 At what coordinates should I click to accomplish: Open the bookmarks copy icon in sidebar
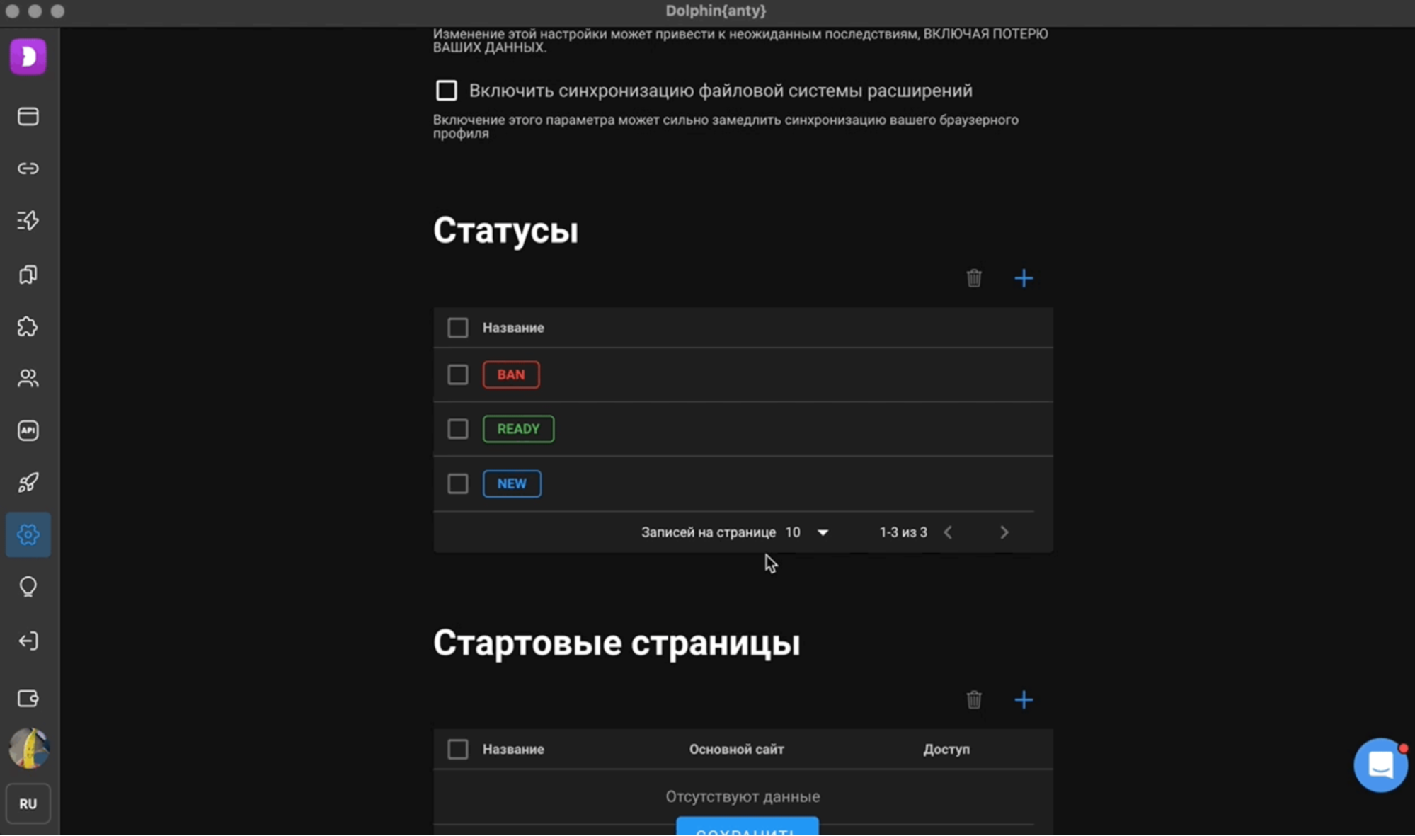tap(28, 274)
